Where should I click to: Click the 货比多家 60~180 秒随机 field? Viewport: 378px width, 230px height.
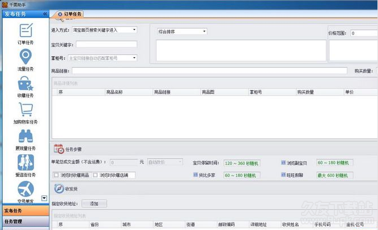pyautogui.click(x=242, y=175)
